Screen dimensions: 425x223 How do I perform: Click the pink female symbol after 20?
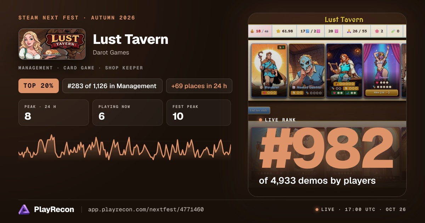tap(336, 31)
